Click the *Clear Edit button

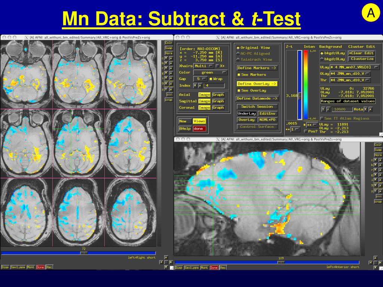361,53
